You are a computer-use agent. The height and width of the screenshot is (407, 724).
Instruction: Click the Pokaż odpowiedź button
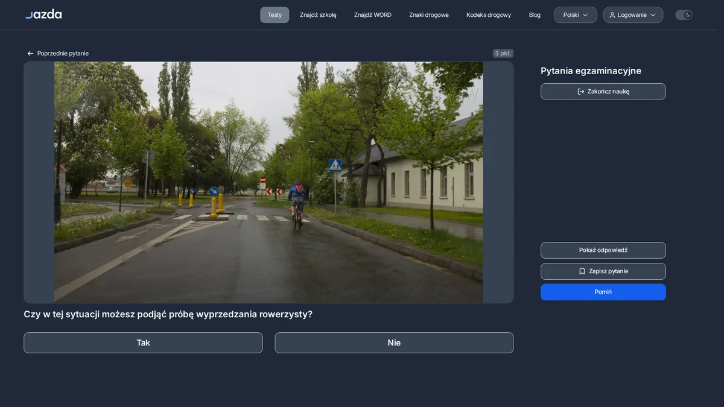click(x=603, y=250)
